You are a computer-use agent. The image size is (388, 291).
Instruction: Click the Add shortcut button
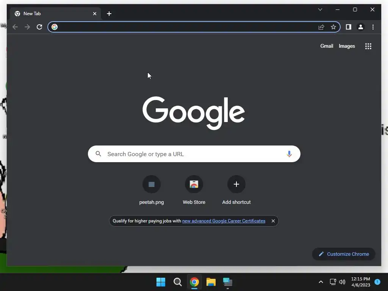click(236, 190)
